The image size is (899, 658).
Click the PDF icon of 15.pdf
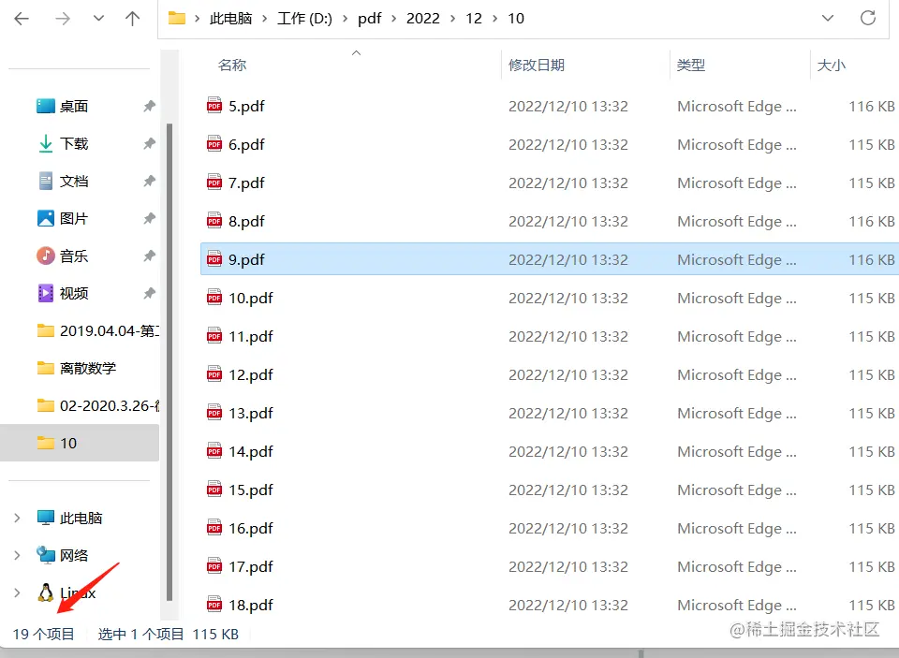click(214, 490)
